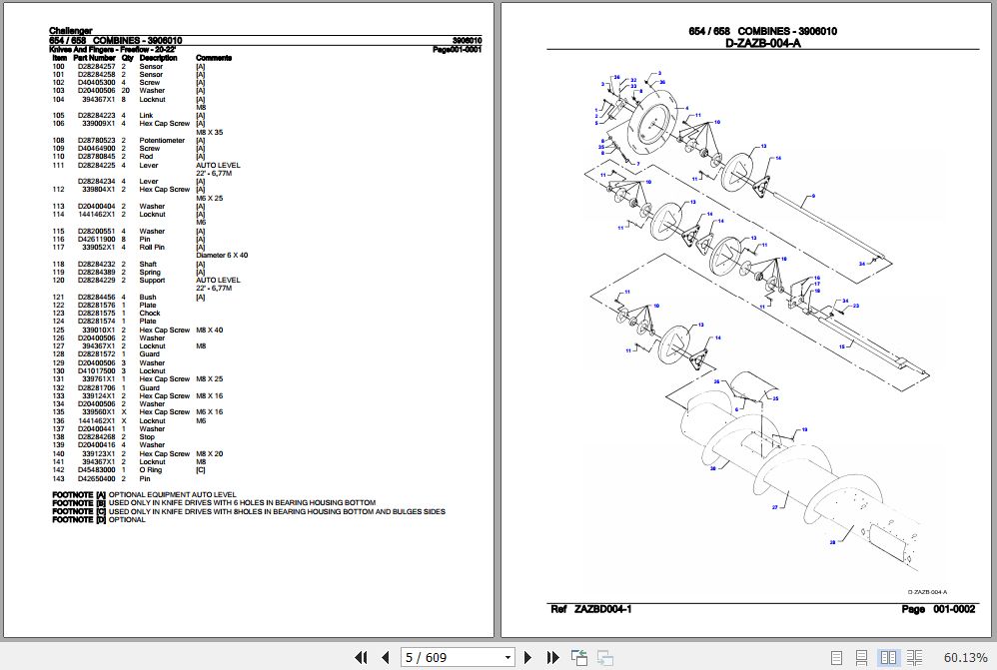Image resolution: width=997 pixels, height=670 pixels.
Task: Advance to the next page
Action: [x=527, y=657]
